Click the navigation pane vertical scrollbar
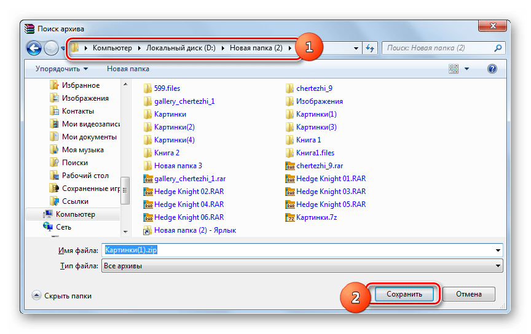531x334 pixels. click(x=125, y=184)
